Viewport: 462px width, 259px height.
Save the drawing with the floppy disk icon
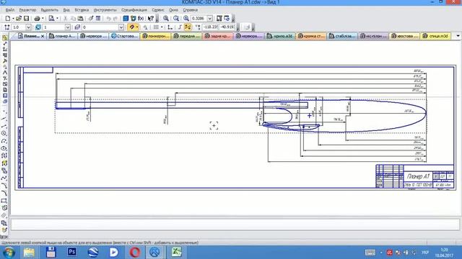(26, 18)
